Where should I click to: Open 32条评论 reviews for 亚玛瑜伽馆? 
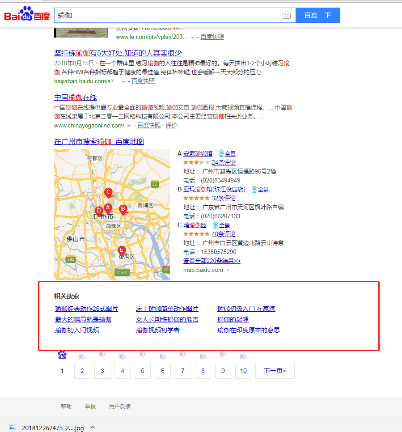pyautogui.click(x=223, y=198)
